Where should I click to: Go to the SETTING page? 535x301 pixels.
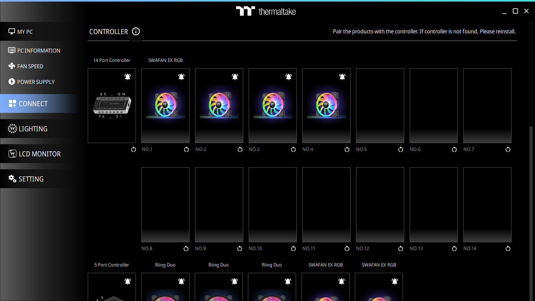31,179
